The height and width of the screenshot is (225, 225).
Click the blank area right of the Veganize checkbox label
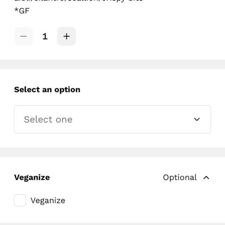pos(141,200)
